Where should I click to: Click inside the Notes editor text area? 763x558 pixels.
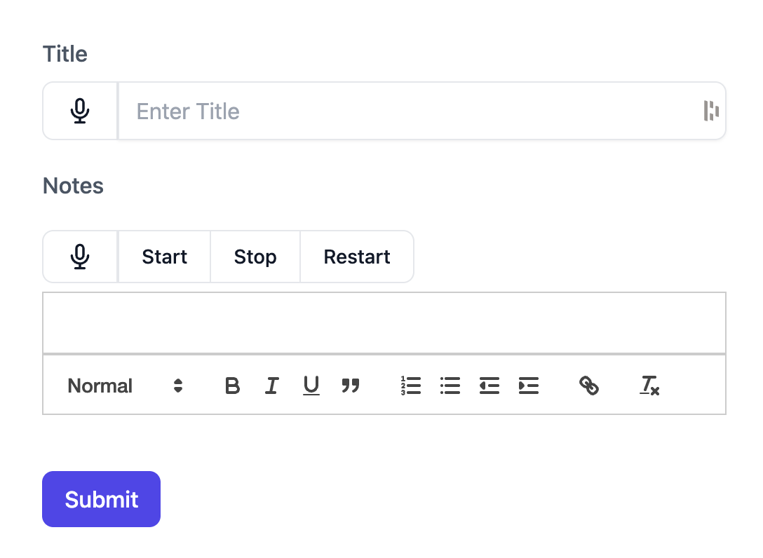click(x=384, y=323)
